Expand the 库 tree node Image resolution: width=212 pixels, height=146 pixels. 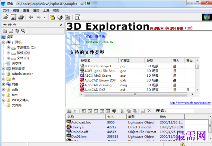coord(4,79)
